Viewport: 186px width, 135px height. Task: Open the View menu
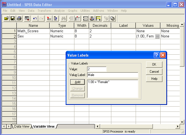click(x=22, y=11)
